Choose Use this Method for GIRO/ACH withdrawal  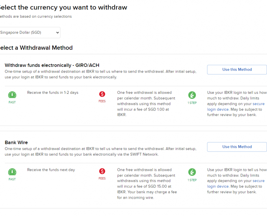coord(237,69)
